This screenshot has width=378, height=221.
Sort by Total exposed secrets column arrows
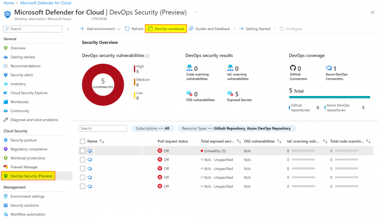[x=239, y=141]
